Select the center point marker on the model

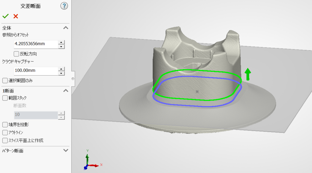coord(197,91)
